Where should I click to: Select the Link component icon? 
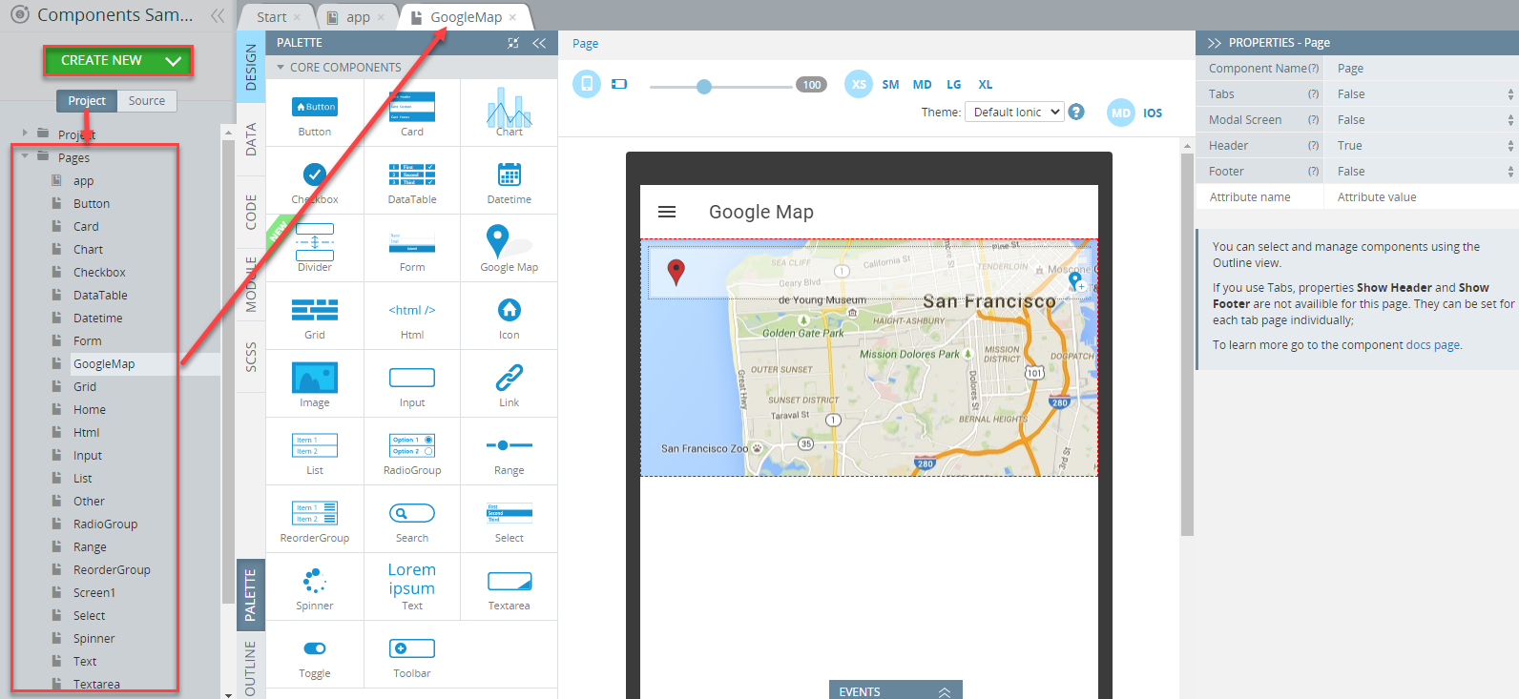[x=510, y=378]
